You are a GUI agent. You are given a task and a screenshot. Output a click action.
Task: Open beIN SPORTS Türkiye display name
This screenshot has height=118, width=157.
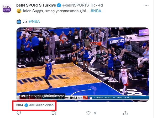[x=36, y=5]
